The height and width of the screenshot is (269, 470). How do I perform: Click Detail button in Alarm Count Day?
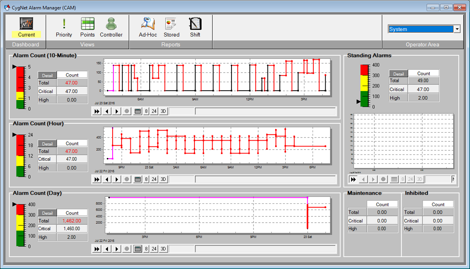[x=47, y=213]
